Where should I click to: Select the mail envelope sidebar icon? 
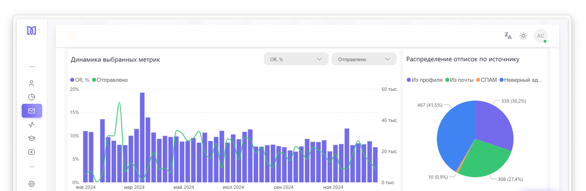tap(32, 111)
